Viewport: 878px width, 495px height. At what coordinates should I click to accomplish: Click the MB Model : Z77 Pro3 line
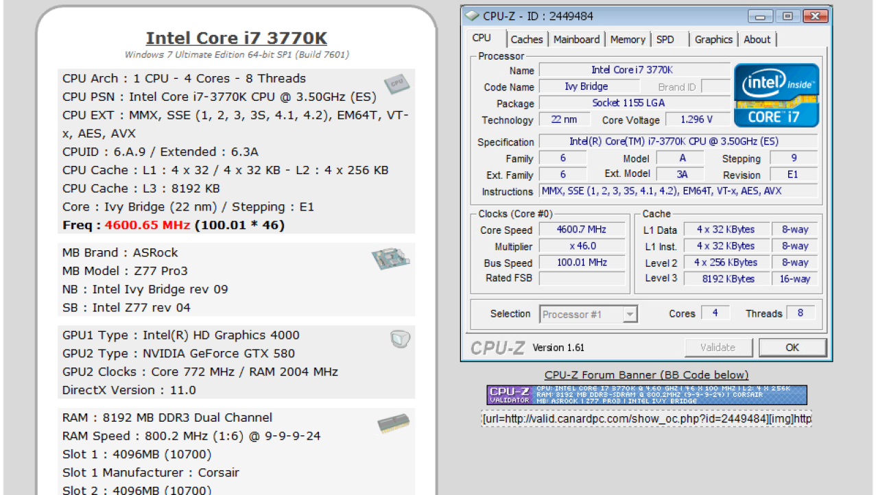click(125, 271)
